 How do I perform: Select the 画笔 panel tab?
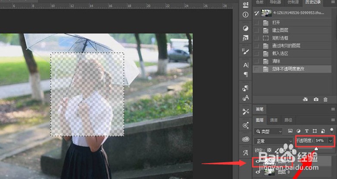click(x=259, y=109)
